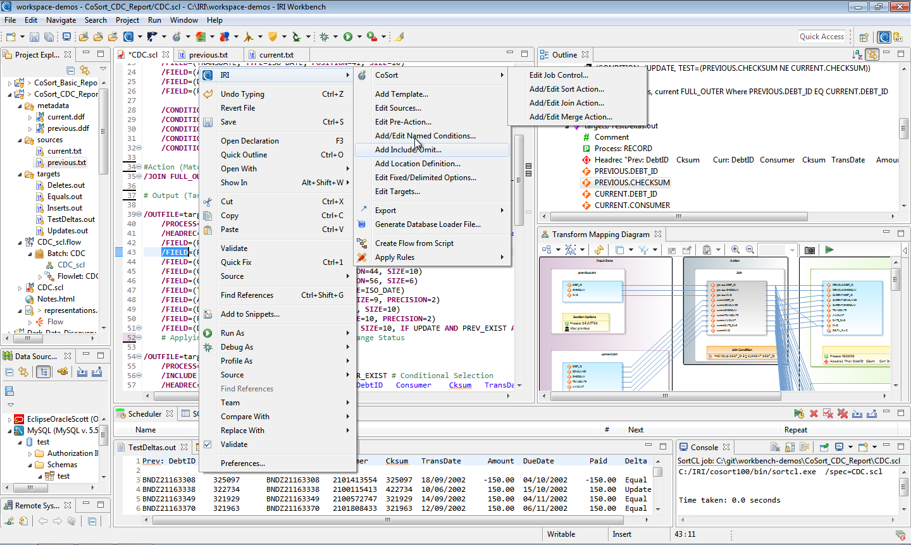
Task: Click the New wizard icon in toolbar
Action: point(11,37)
